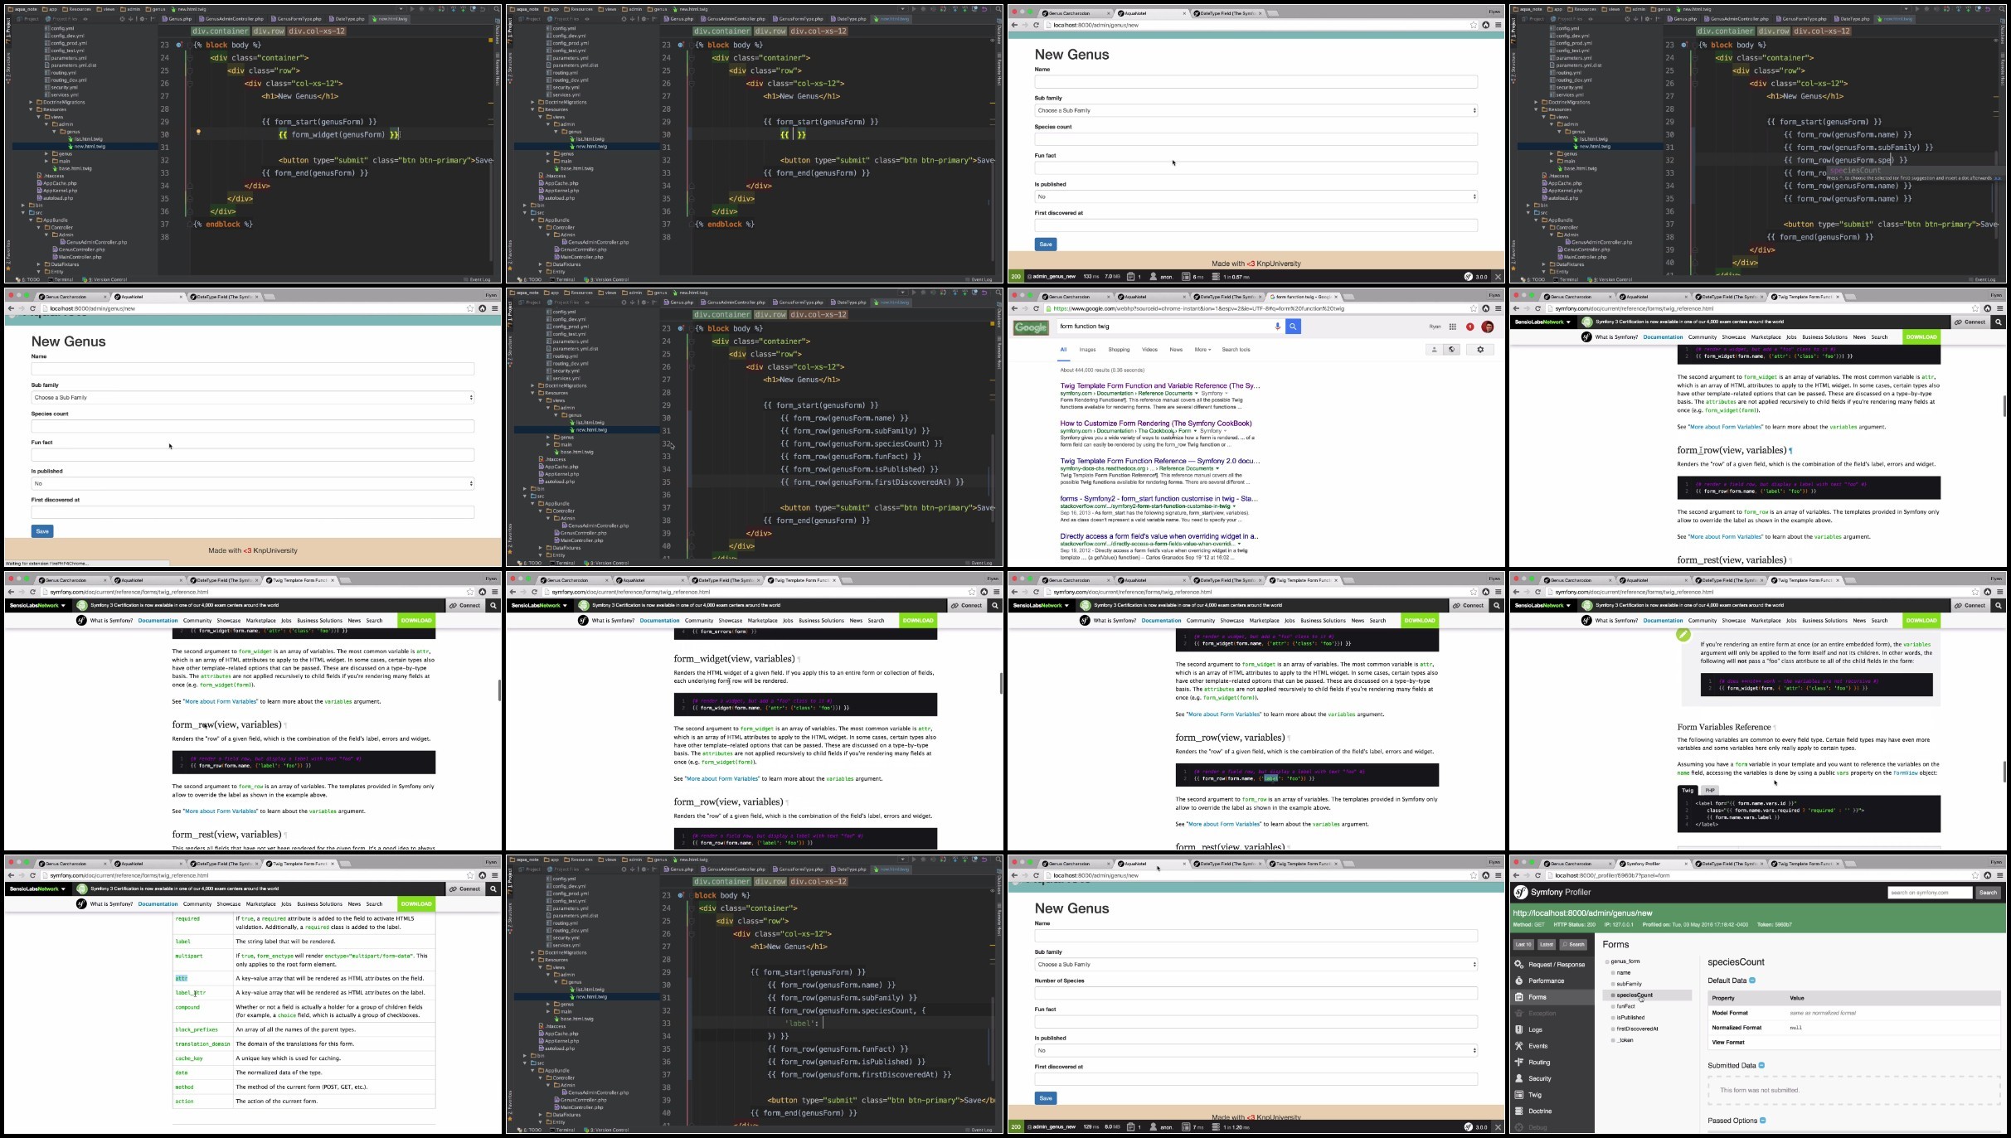
Task: Open the More dropdown in Google results
Action: [1202, 350]
